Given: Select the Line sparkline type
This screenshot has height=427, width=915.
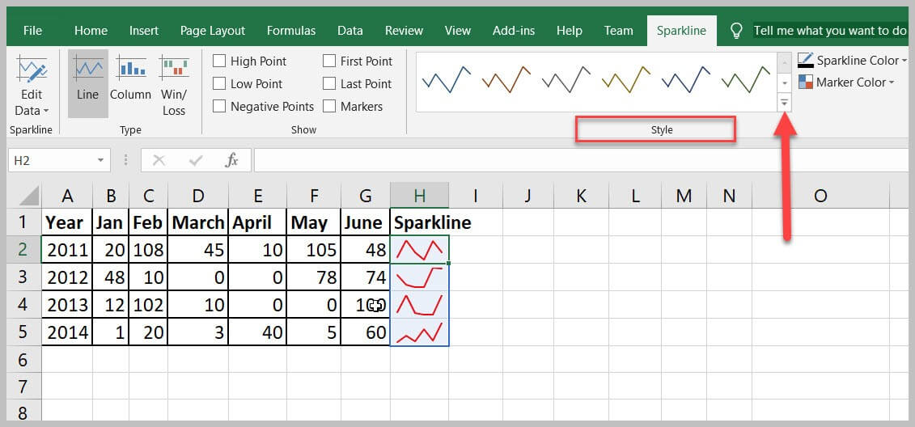Looking at the screenshot, I should 87,73.
